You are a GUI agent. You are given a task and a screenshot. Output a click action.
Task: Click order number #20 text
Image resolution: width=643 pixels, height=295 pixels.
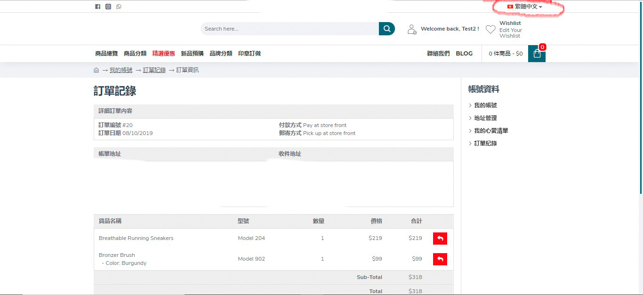[x=128, y=125]
